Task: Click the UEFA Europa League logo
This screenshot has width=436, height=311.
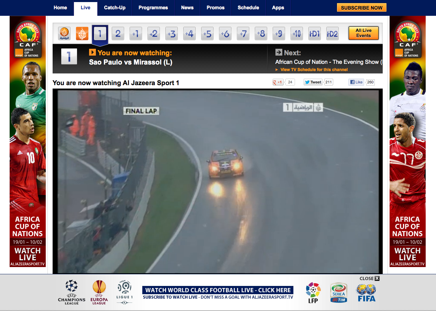Action: 99,292
